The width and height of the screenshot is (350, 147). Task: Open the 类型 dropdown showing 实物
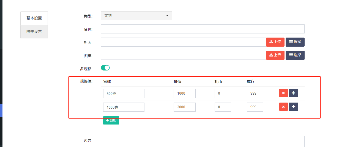pos(136,16)
